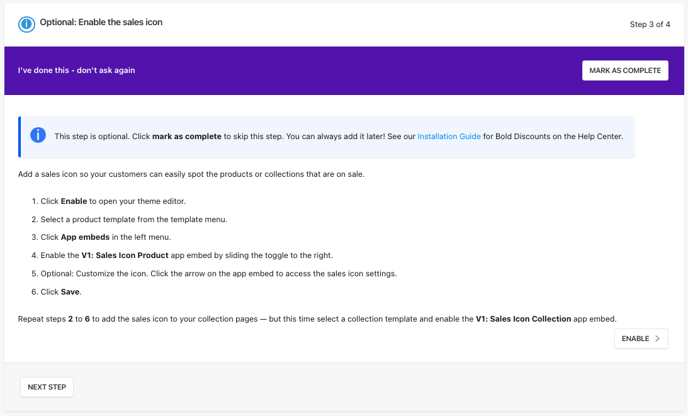Click the information icon inside the optional-step callout

(x=38, y=135)
